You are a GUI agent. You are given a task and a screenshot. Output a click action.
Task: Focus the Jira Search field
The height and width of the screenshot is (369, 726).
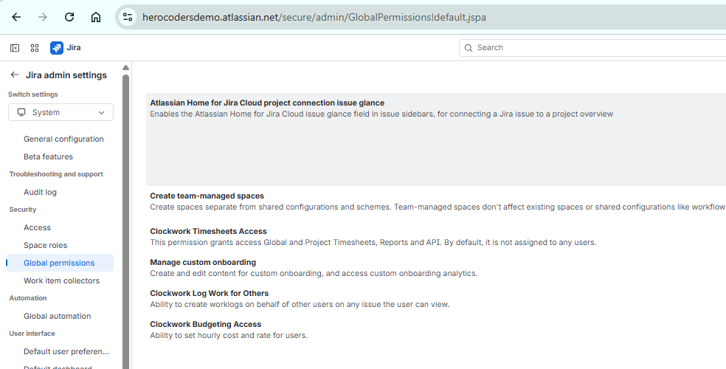click(x=592, y=48)
